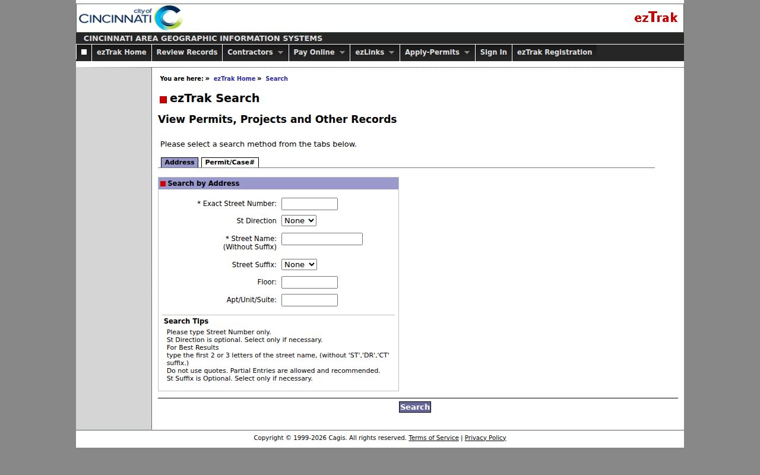This screenshot has height=475, width=760.
Task: Click 'View Permits, Projects and Other Records' heading
Action: tap(277, 119)
